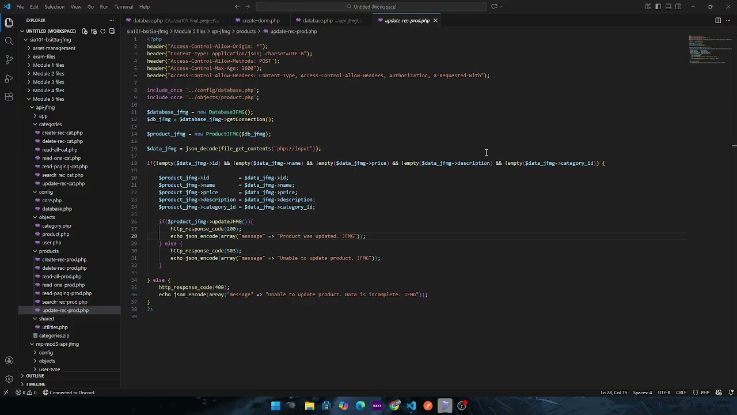
Task: Collapse all folders in Explorer
Action: point(112,31)
